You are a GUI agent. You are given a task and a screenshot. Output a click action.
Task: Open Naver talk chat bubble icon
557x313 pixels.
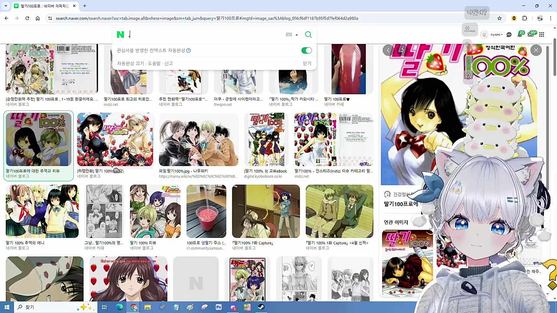509,35
